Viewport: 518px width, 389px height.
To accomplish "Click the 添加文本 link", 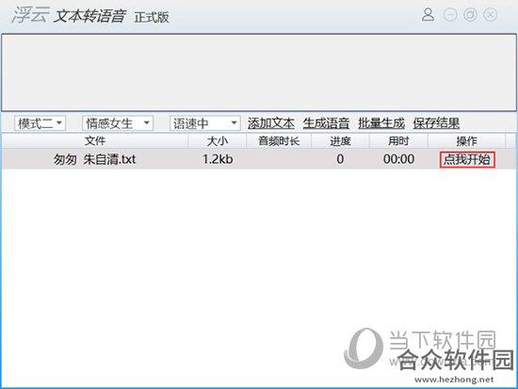I will pos(271,123).
